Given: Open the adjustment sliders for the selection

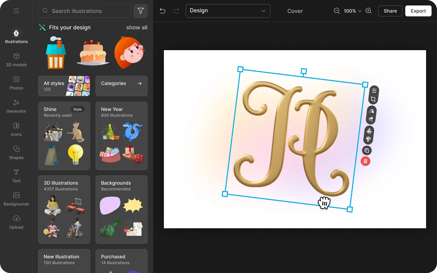Looking at the screenshot, I should point(374,90).
